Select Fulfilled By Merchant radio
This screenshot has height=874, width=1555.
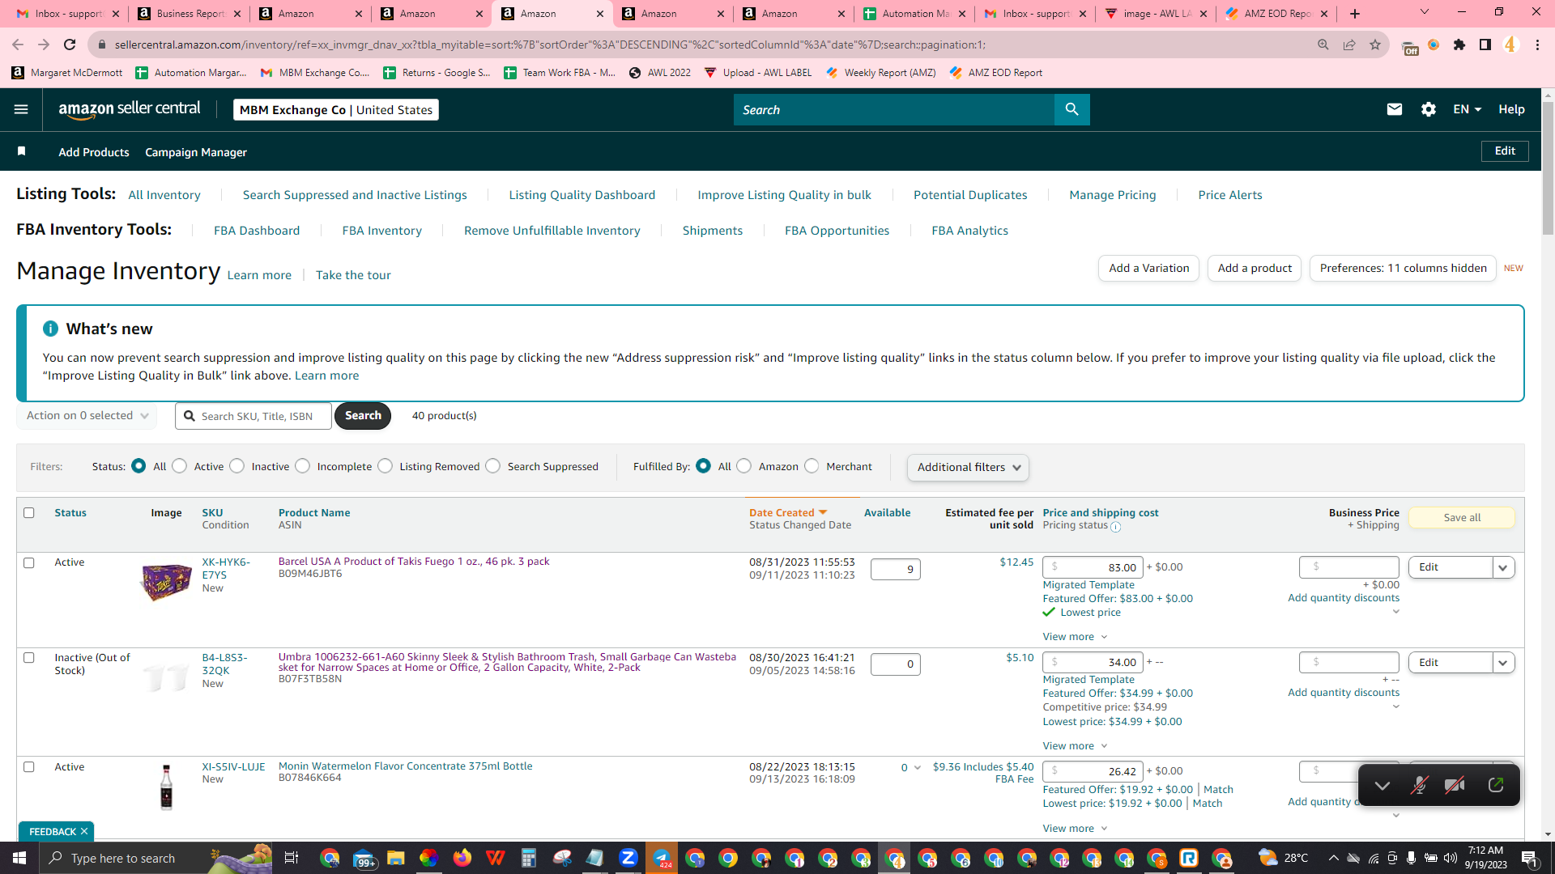pyautogui.click(x=812, y=466)
